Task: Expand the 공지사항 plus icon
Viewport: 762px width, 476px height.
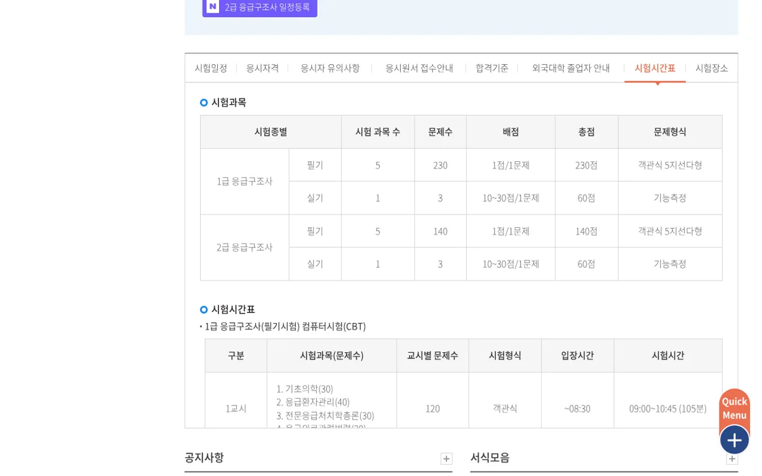Action: pyautogui.click(x=446, y=458)
